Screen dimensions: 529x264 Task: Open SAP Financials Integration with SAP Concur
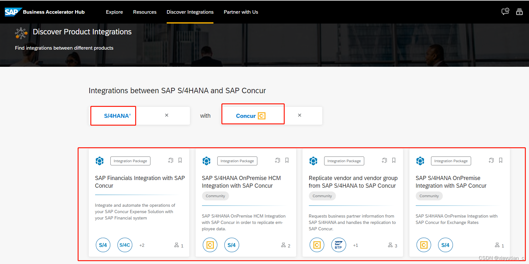coord(140,182)
